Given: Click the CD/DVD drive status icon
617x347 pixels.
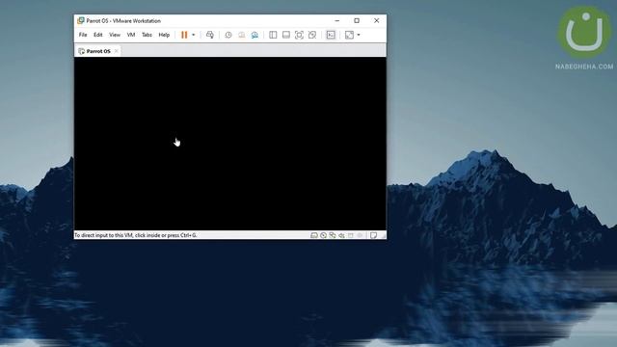Looking at the screenshot, I should click(324, 235).
